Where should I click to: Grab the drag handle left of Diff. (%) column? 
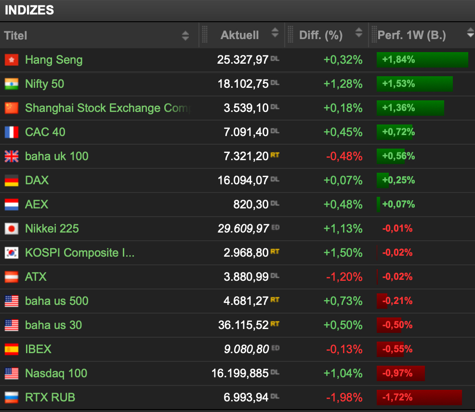click(x=290, y=34)
